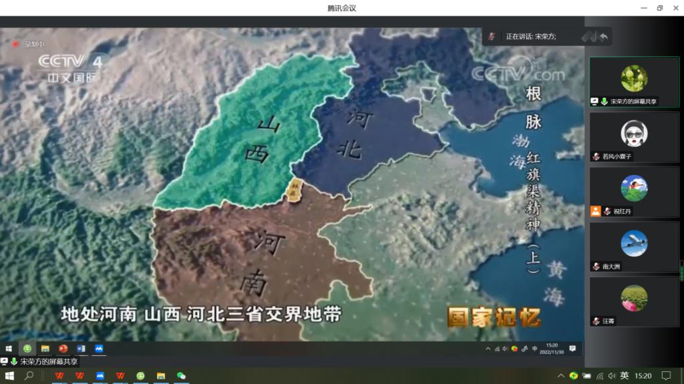The height and width of the screenshot is (384, 684).
Task: Select 南大洲 participant tile with airplane avatar
Action: click(x=634, y=246)
